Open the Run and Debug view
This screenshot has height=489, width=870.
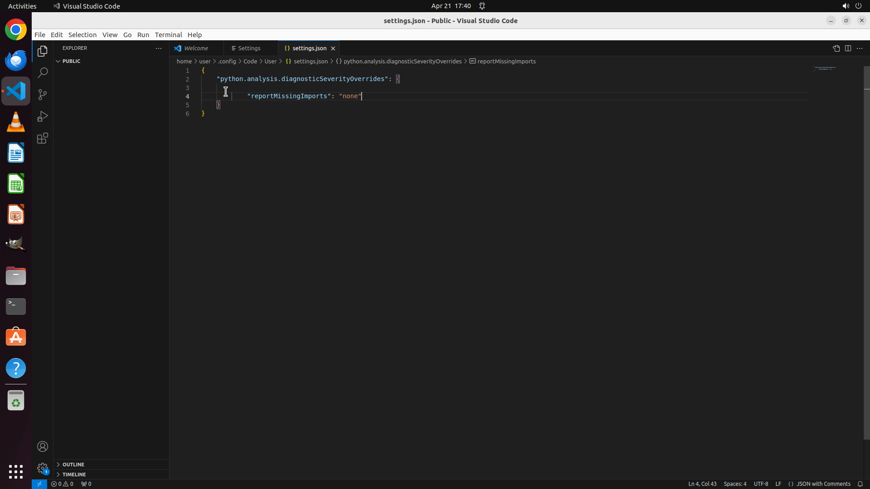(x=43, y=116)
